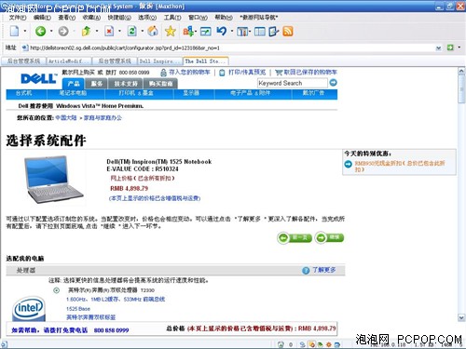Click the Intel logo image

tap(29, 308)
